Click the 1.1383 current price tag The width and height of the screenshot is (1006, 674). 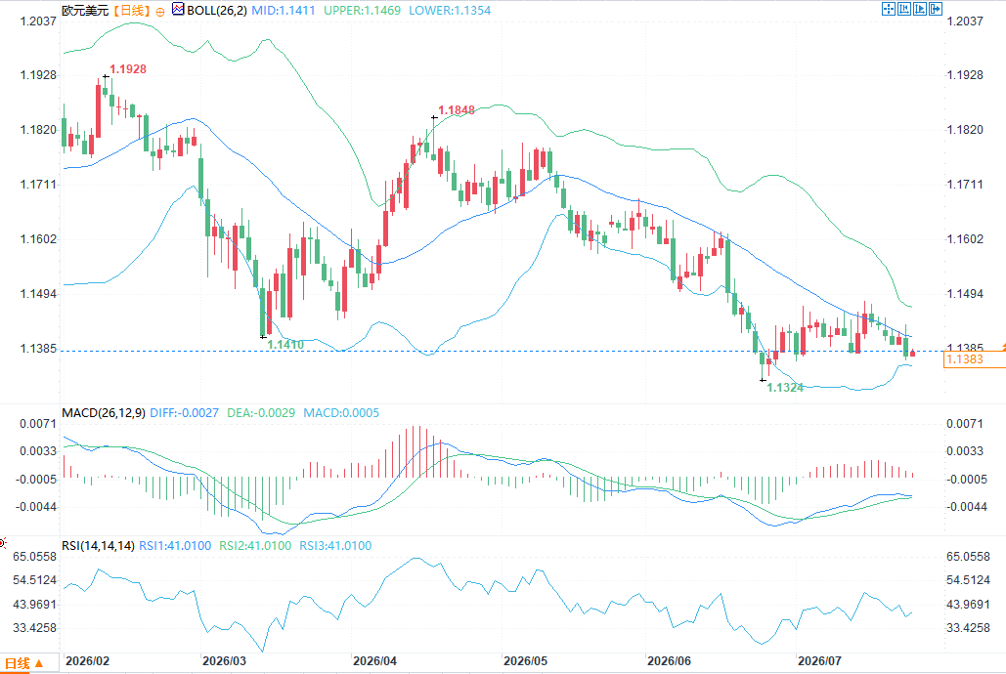(x=974, y=359)
